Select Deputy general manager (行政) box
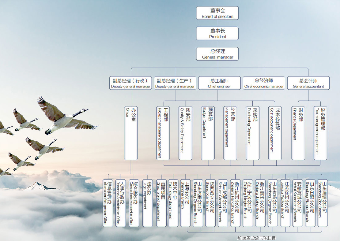The height and width of the screenshot is (241, 340). (x=131, y=83)
